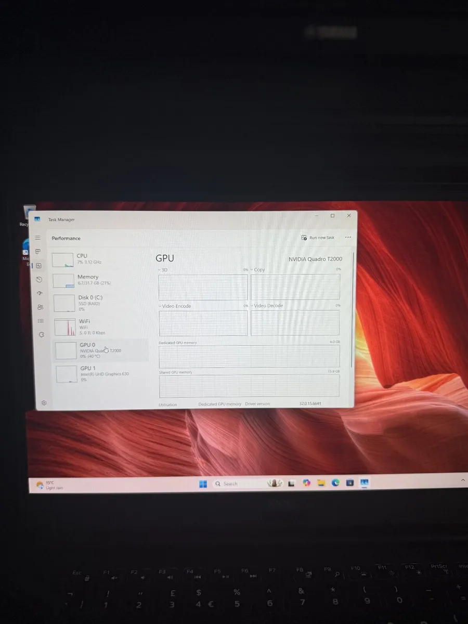Open the Windows Start menu
This screenshot has height=624, width=468.
[x=203, y=484]
